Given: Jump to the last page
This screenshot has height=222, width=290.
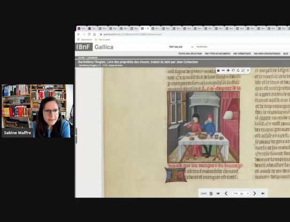Looking at the screenshot, I should 263,194.
